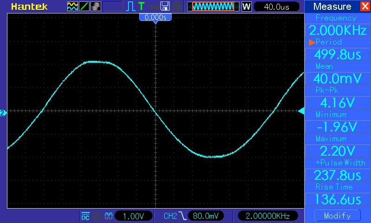Select the Minimum measurement label
Image resolution: width=371 pixels, height=223 pixels.
coord(331,114)
